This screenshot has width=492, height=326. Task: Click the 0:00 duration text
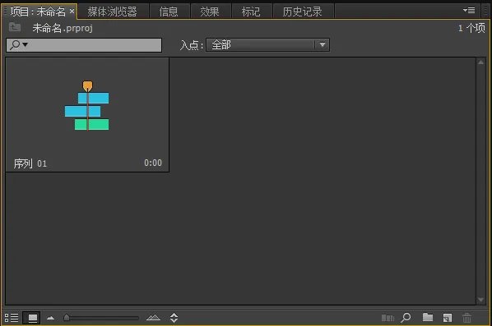click(x=153, y=163)
